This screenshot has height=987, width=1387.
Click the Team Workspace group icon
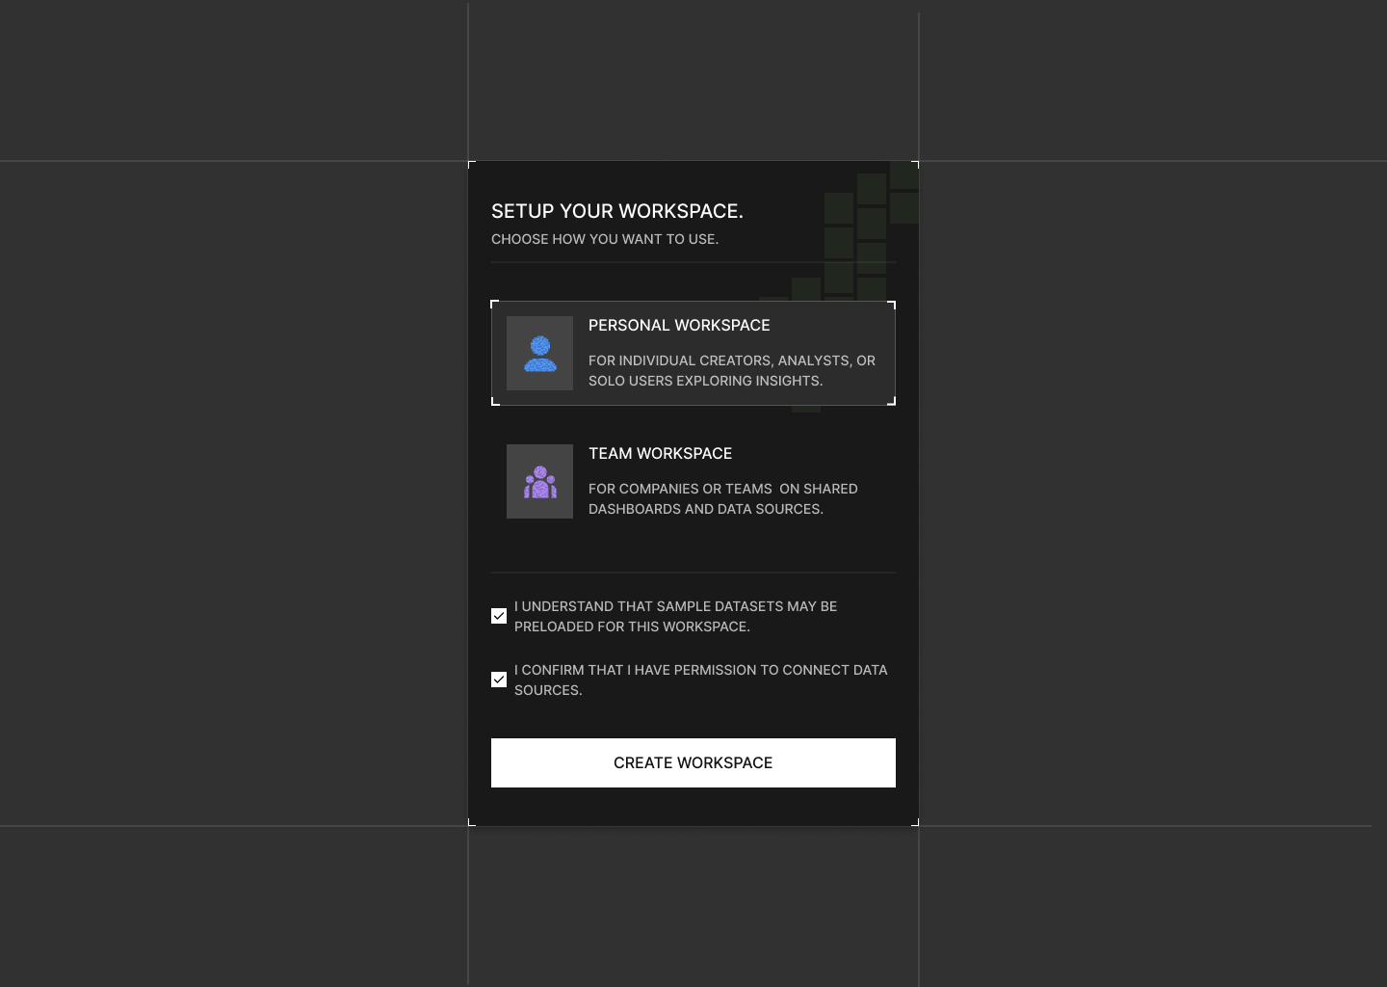click(539, 481)
